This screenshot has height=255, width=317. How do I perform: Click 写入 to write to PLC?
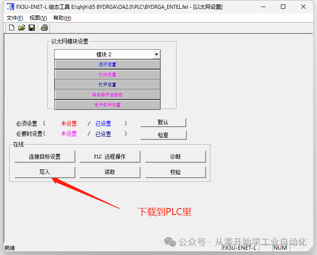(44, 172)
